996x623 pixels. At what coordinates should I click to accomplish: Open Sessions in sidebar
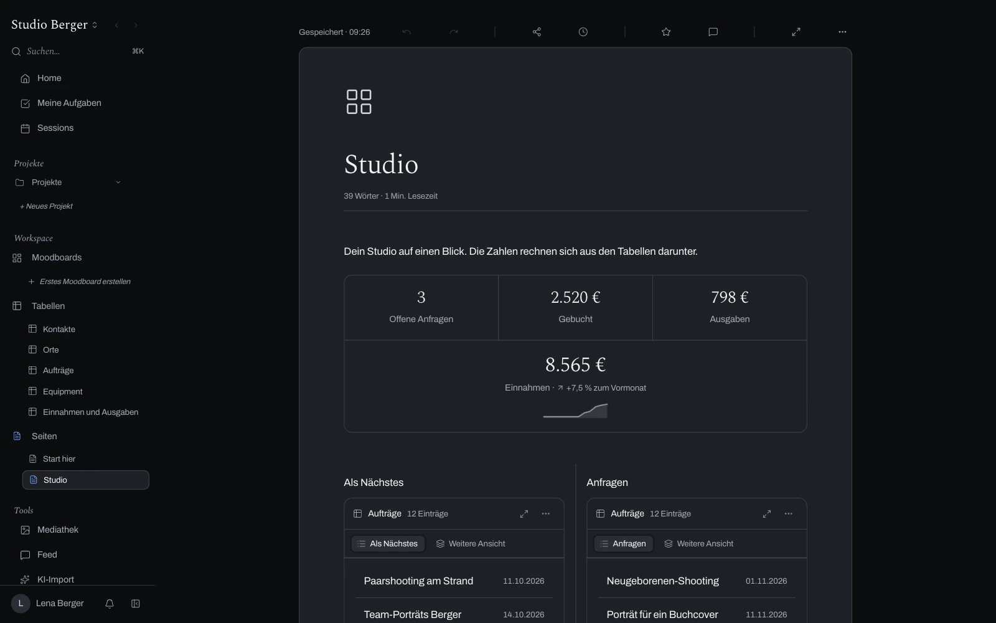pos(55,128)
